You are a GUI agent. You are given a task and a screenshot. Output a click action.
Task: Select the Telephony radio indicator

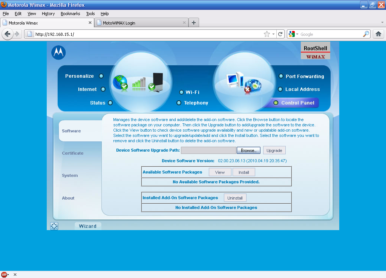pos(179,103)
